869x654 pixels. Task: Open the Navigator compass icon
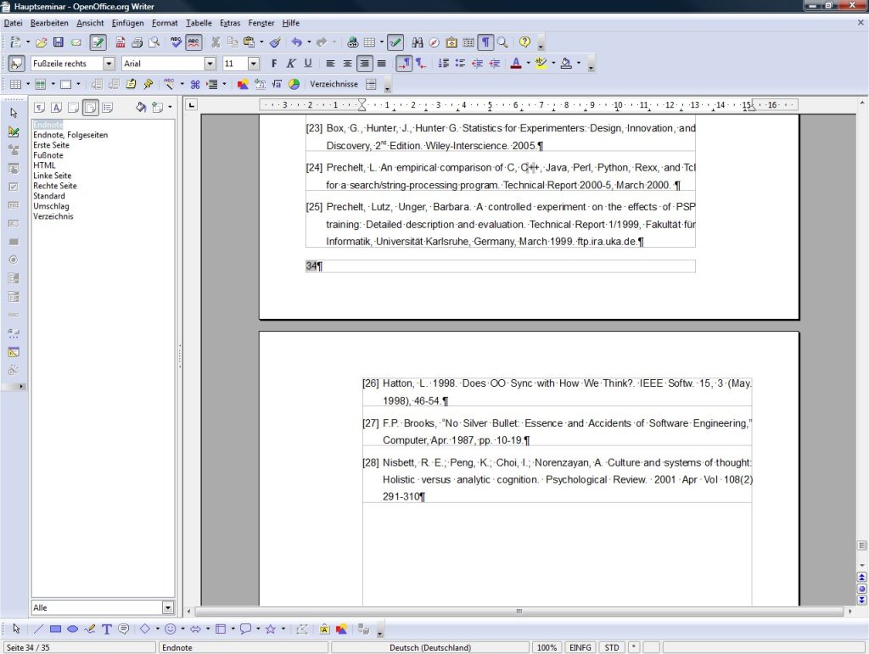pyautogui.click(x=434, y=42)
